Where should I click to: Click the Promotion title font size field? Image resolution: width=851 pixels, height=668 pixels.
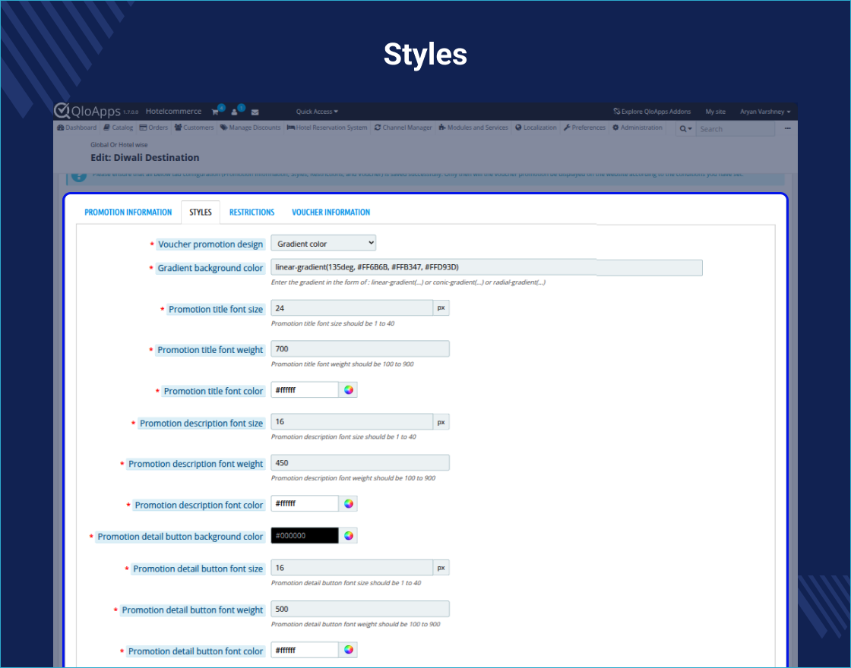click(x=352, y=308)
